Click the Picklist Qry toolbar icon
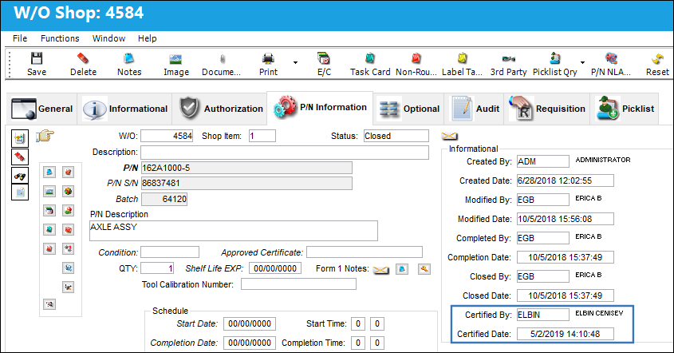The width and height of the screenshot is (674, 353). (555, 58)
